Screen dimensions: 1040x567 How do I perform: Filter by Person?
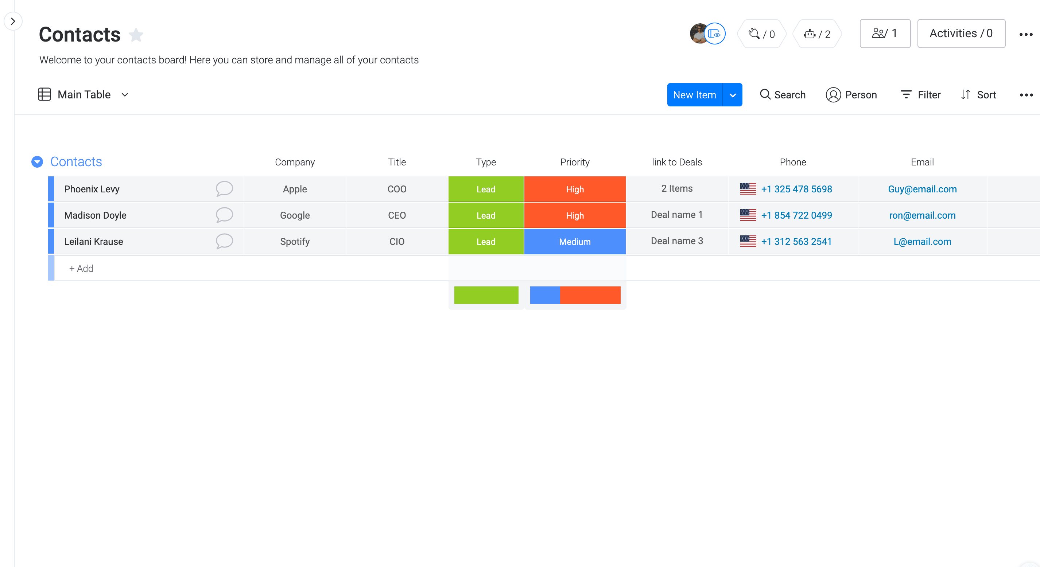[x=851, y=95]
